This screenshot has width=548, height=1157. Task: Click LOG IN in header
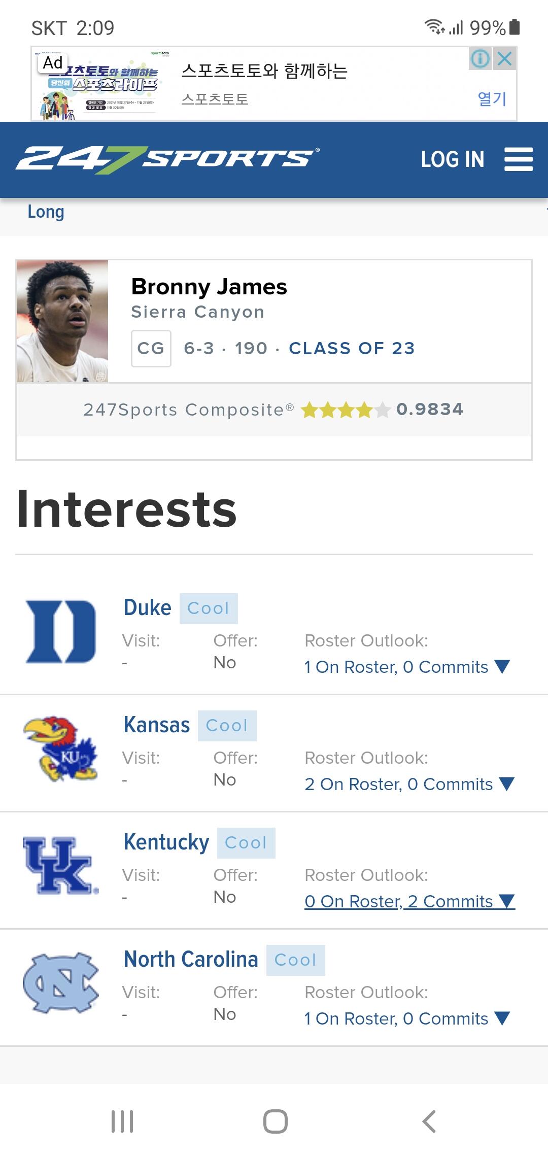pos(453,159)
